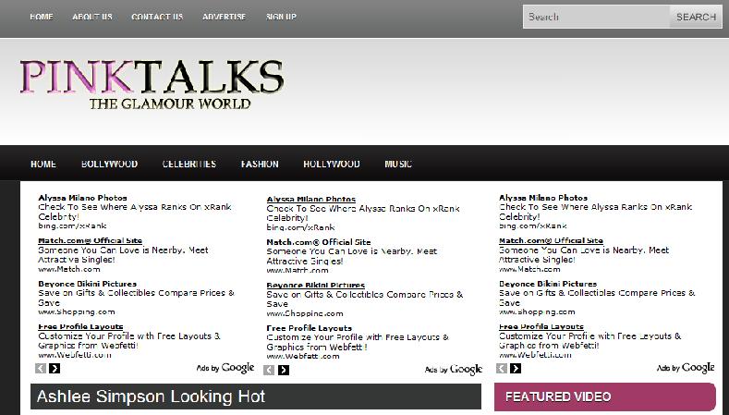Open Ashlee Simpson Looking Hot article
The width and height of the screenshot is (729, 415).
151,397
